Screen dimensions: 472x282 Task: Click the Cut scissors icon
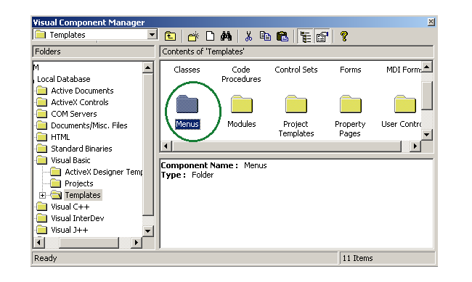click(x=248, y=36)
